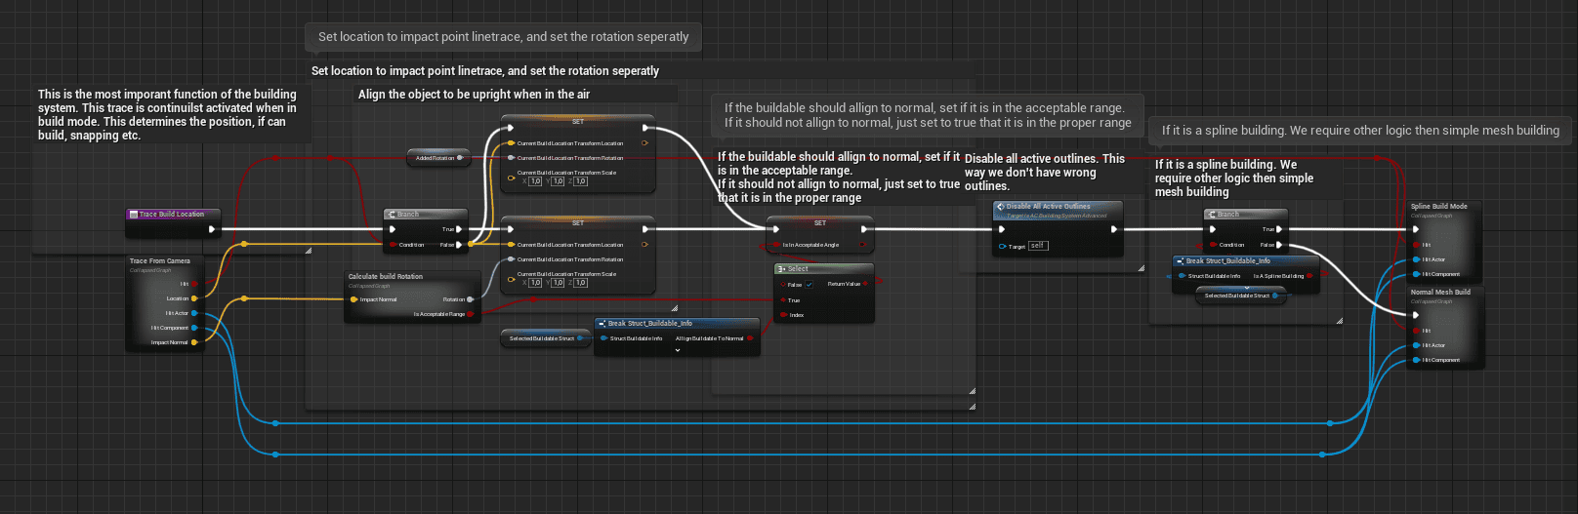This screenshot has height=514, width=1578.
Task: Click the Trace Build Location function icon
Action: pos(133,215)
